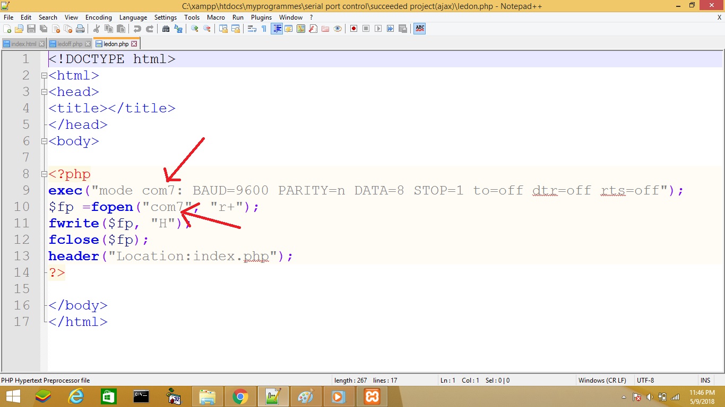Toggle file monitoring eye icon

tap(337, 29)
